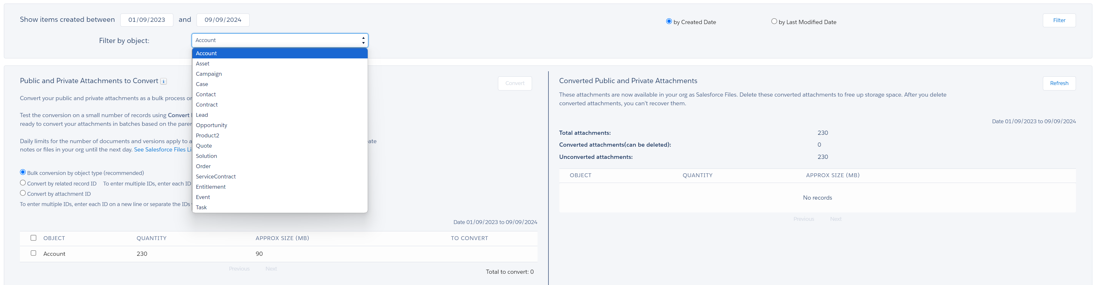The width and height of the screenshot is (1094, 285).
Task: Choose Convert by related record ID option
Action: click(x=23, y=183)
